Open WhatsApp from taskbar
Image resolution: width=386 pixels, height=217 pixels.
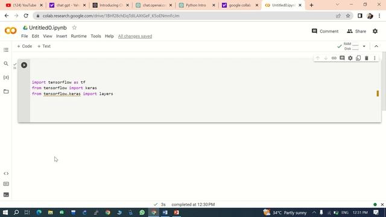(142, 212)
